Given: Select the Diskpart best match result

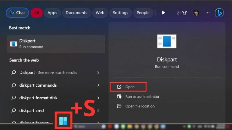Looking at the screenshot, I should (56, 44).
